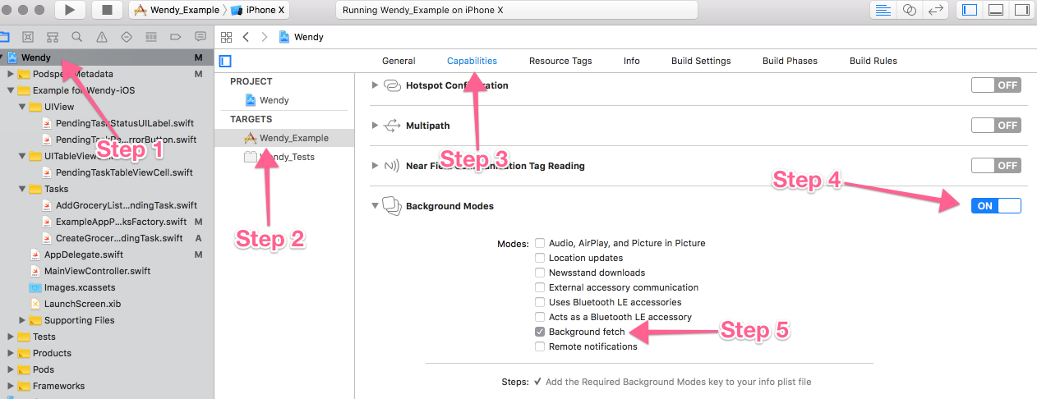Turn on Hotspot Configuration switch
The width and height of the screenshot is (1037, 399).
tap(996, 85)
